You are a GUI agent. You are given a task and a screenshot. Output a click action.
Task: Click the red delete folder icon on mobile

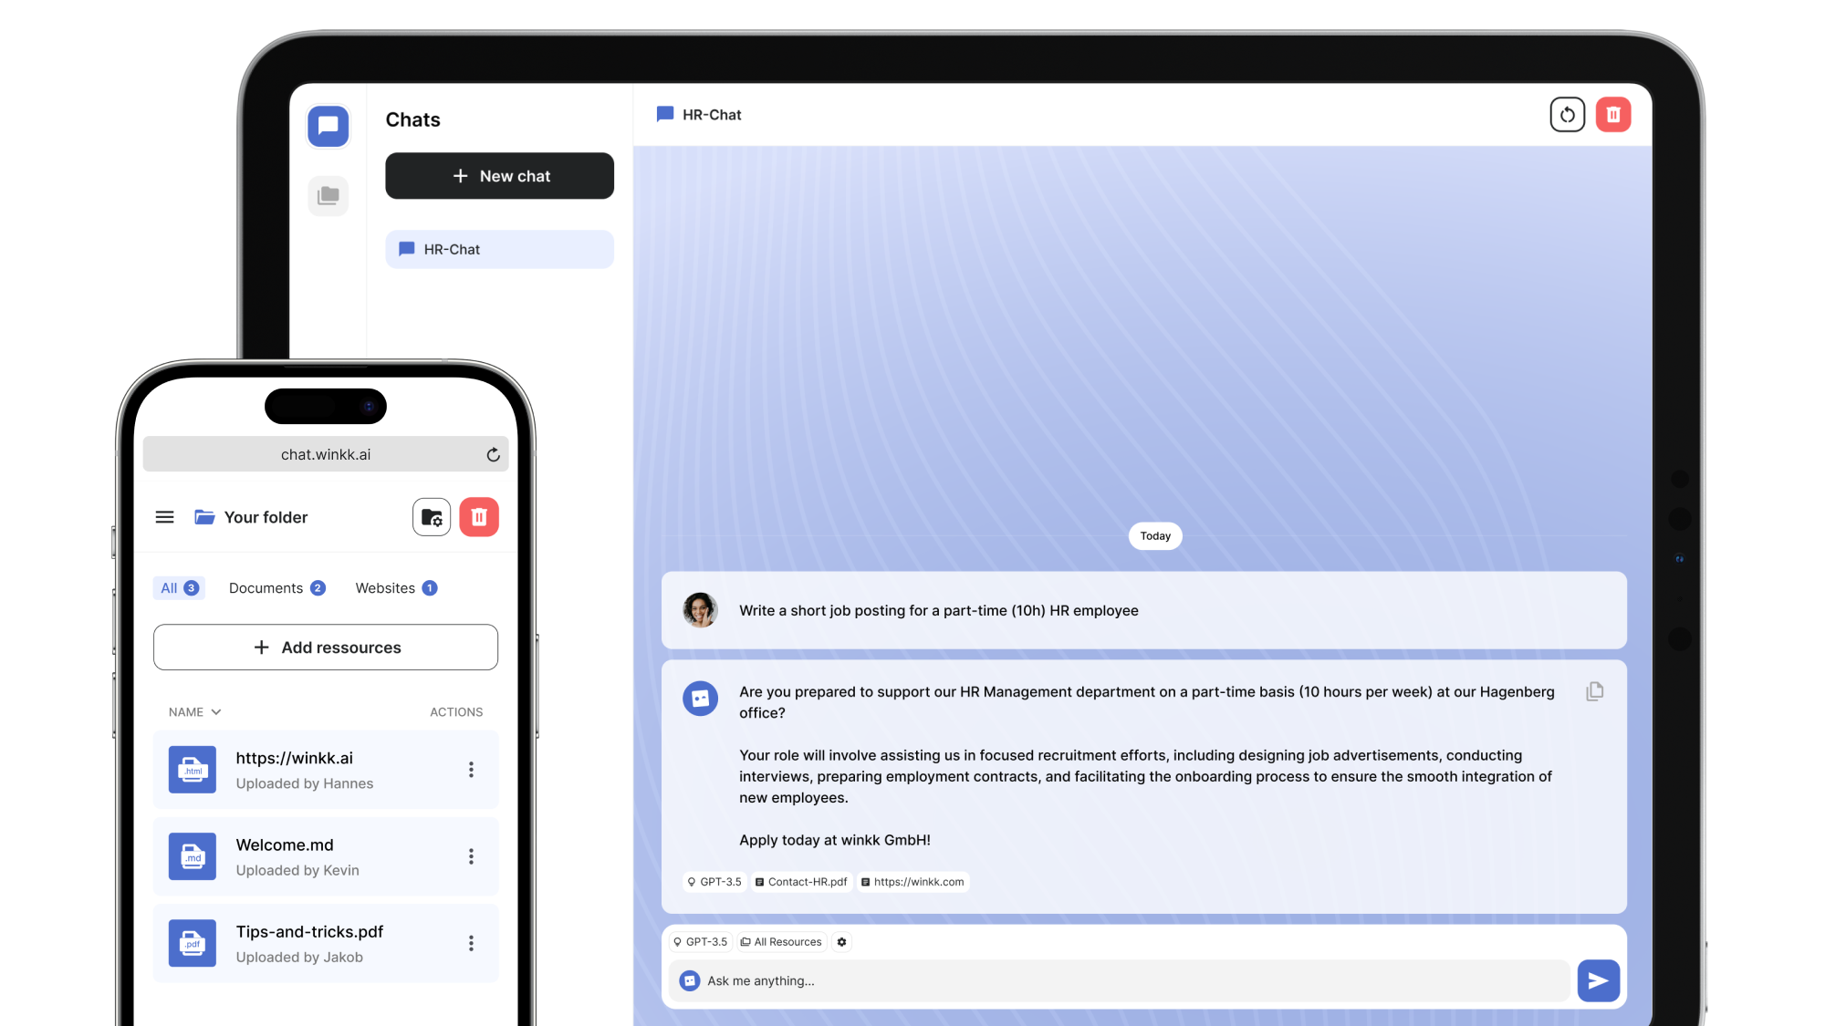coord(479,516)
